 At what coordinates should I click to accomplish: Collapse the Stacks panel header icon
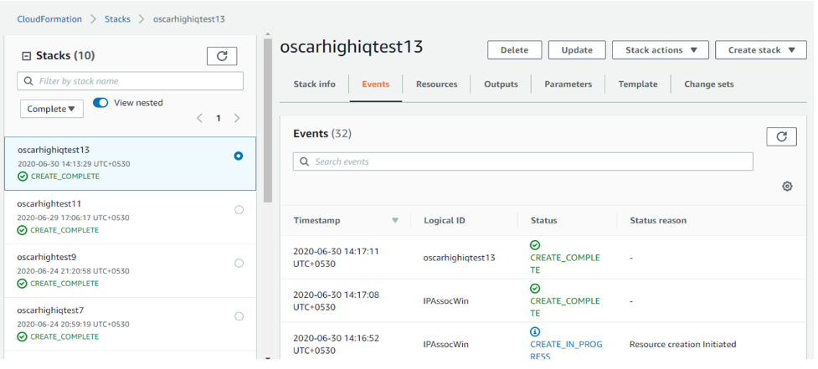(x=26, y=56)
